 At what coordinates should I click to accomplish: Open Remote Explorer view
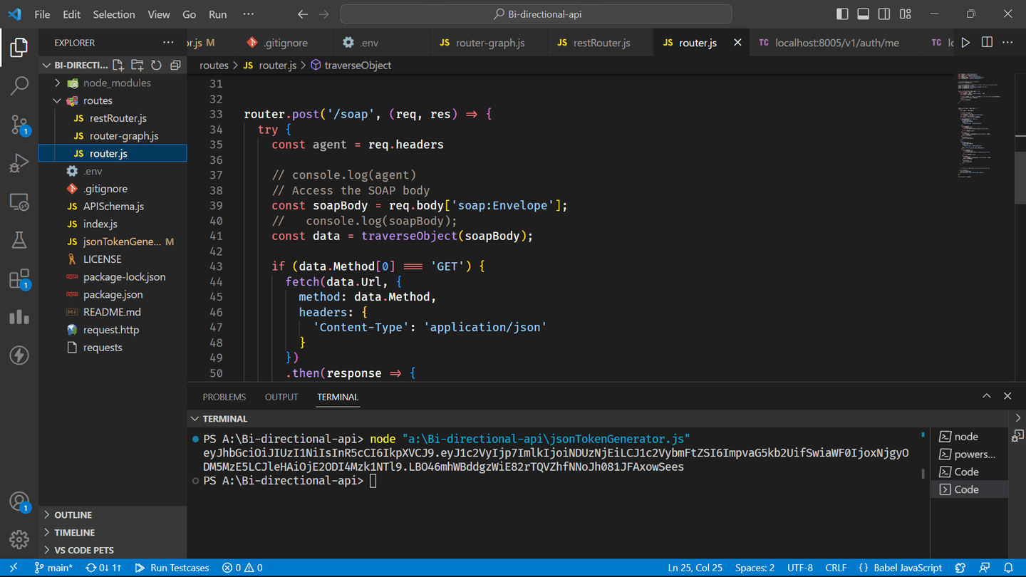19,202
